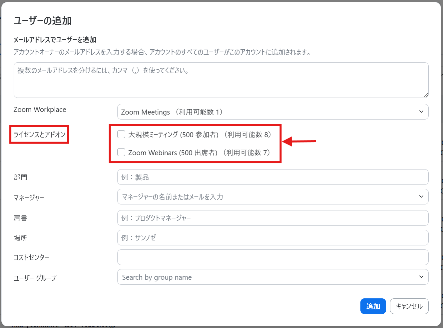Click the Zoom Workplace label
The height and width of the screenshot is (328, 443).
click(x=40, y=110)
